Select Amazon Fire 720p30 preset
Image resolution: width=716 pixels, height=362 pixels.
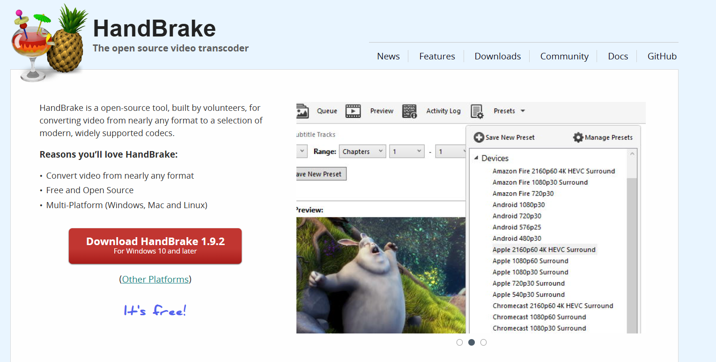523,194
